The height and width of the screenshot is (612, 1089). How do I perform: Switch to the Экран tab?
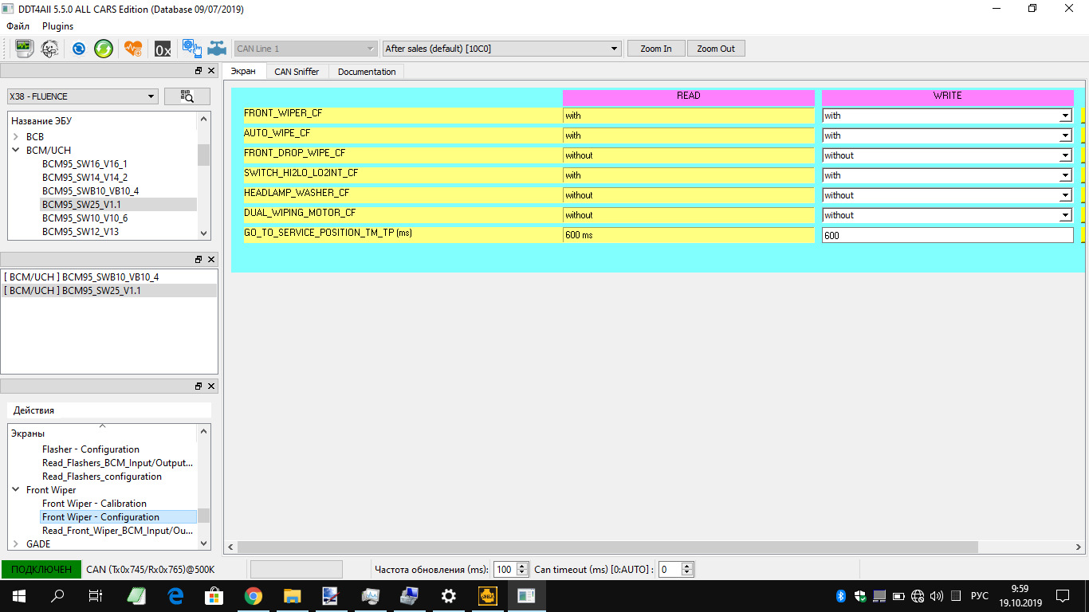click(x=243, y=72)
